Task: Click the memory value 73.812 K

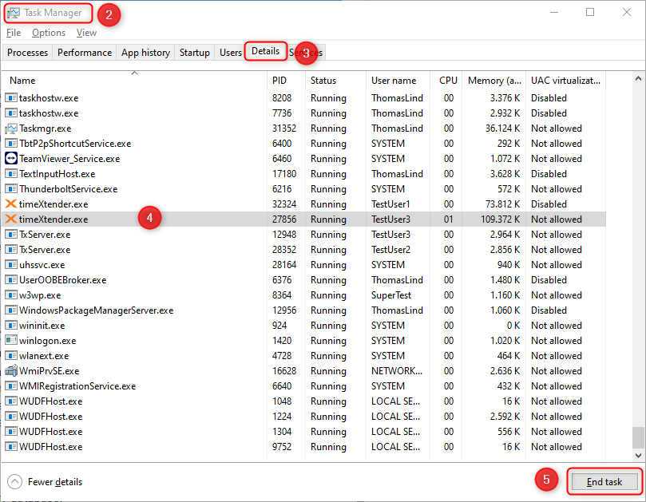Action: click(502, 204)
